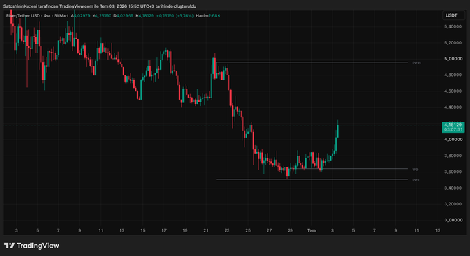This screenshot has height=256, width=470.
Task: Click date 21 on the time axis
Action: click(206, 230)
